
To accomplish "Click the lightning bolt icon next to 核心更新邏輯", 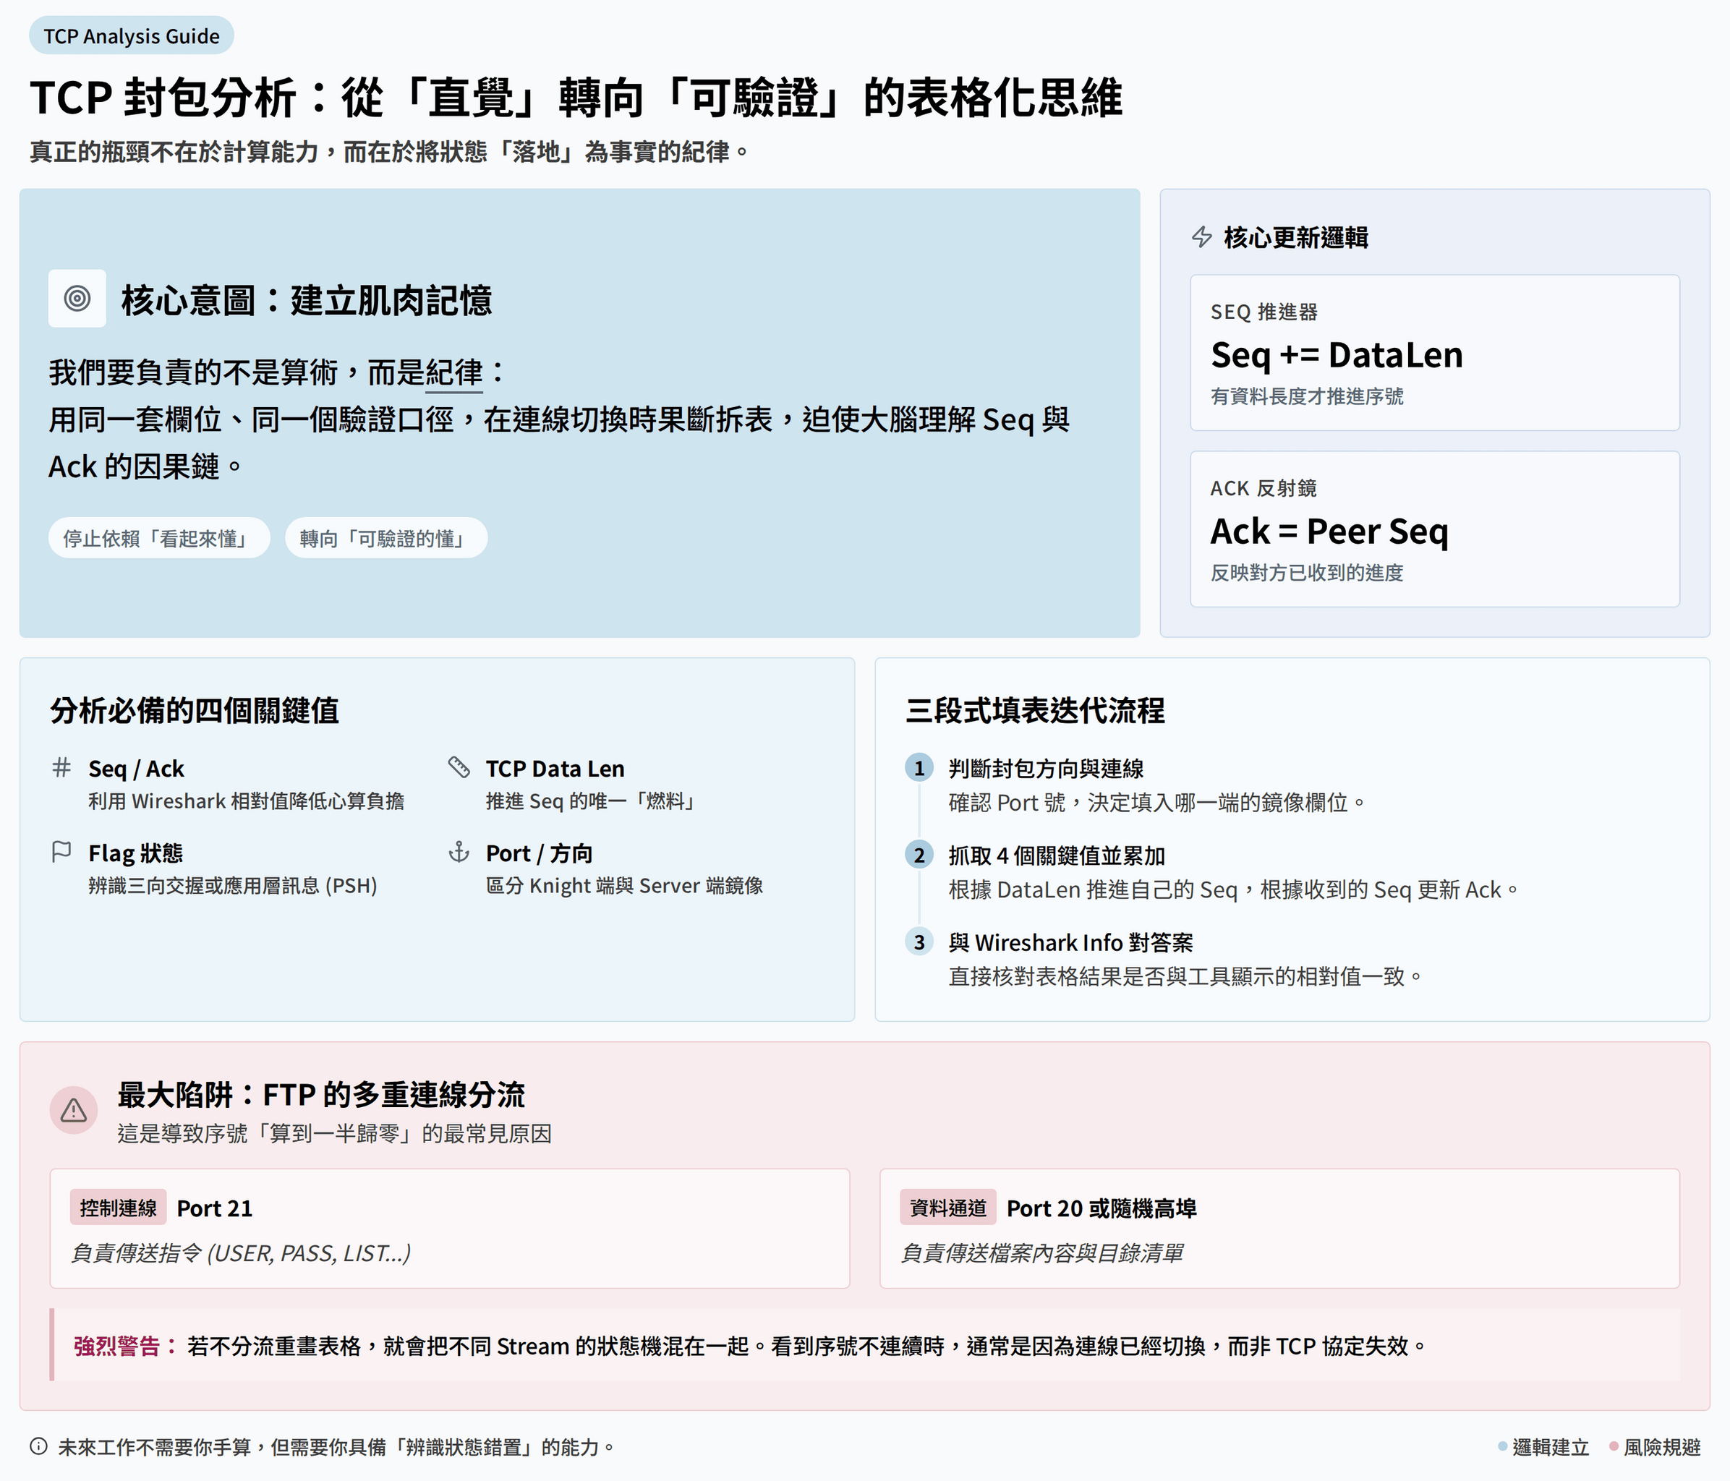I will [x=1201, y=237].
